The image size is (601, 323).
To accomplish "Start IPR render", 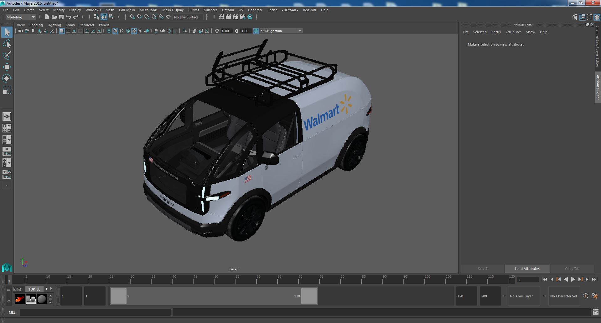I will pos(236,17).
